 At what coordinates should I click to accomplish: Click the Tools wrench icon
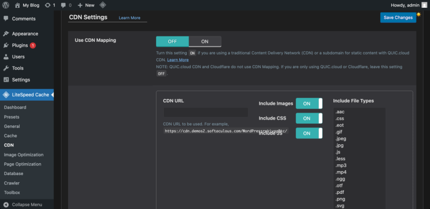(6, 68)
